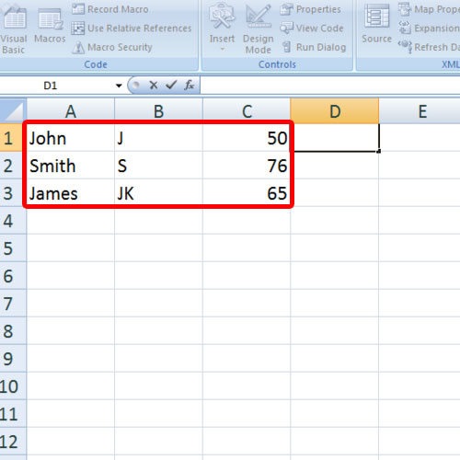
Task: Select cell containing Smith
Action: (x=71, y=166)
